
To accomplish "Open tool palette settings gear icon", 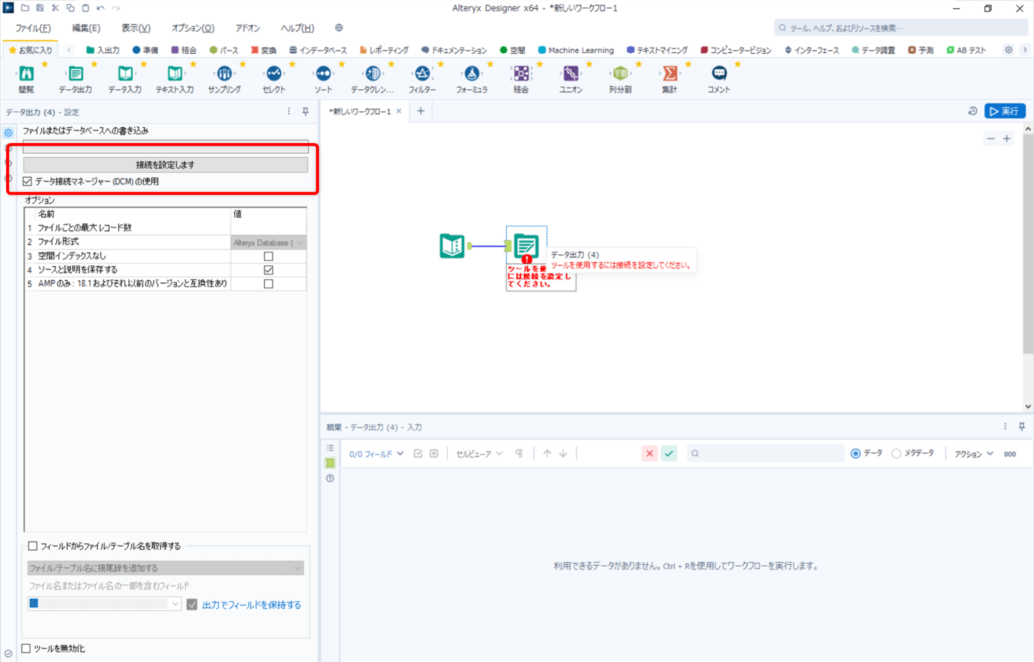I will tap(1009, 50).
